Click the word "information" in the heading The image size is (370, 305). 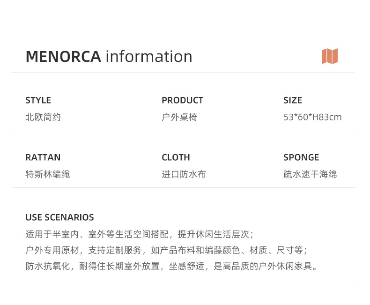[149, 57]
